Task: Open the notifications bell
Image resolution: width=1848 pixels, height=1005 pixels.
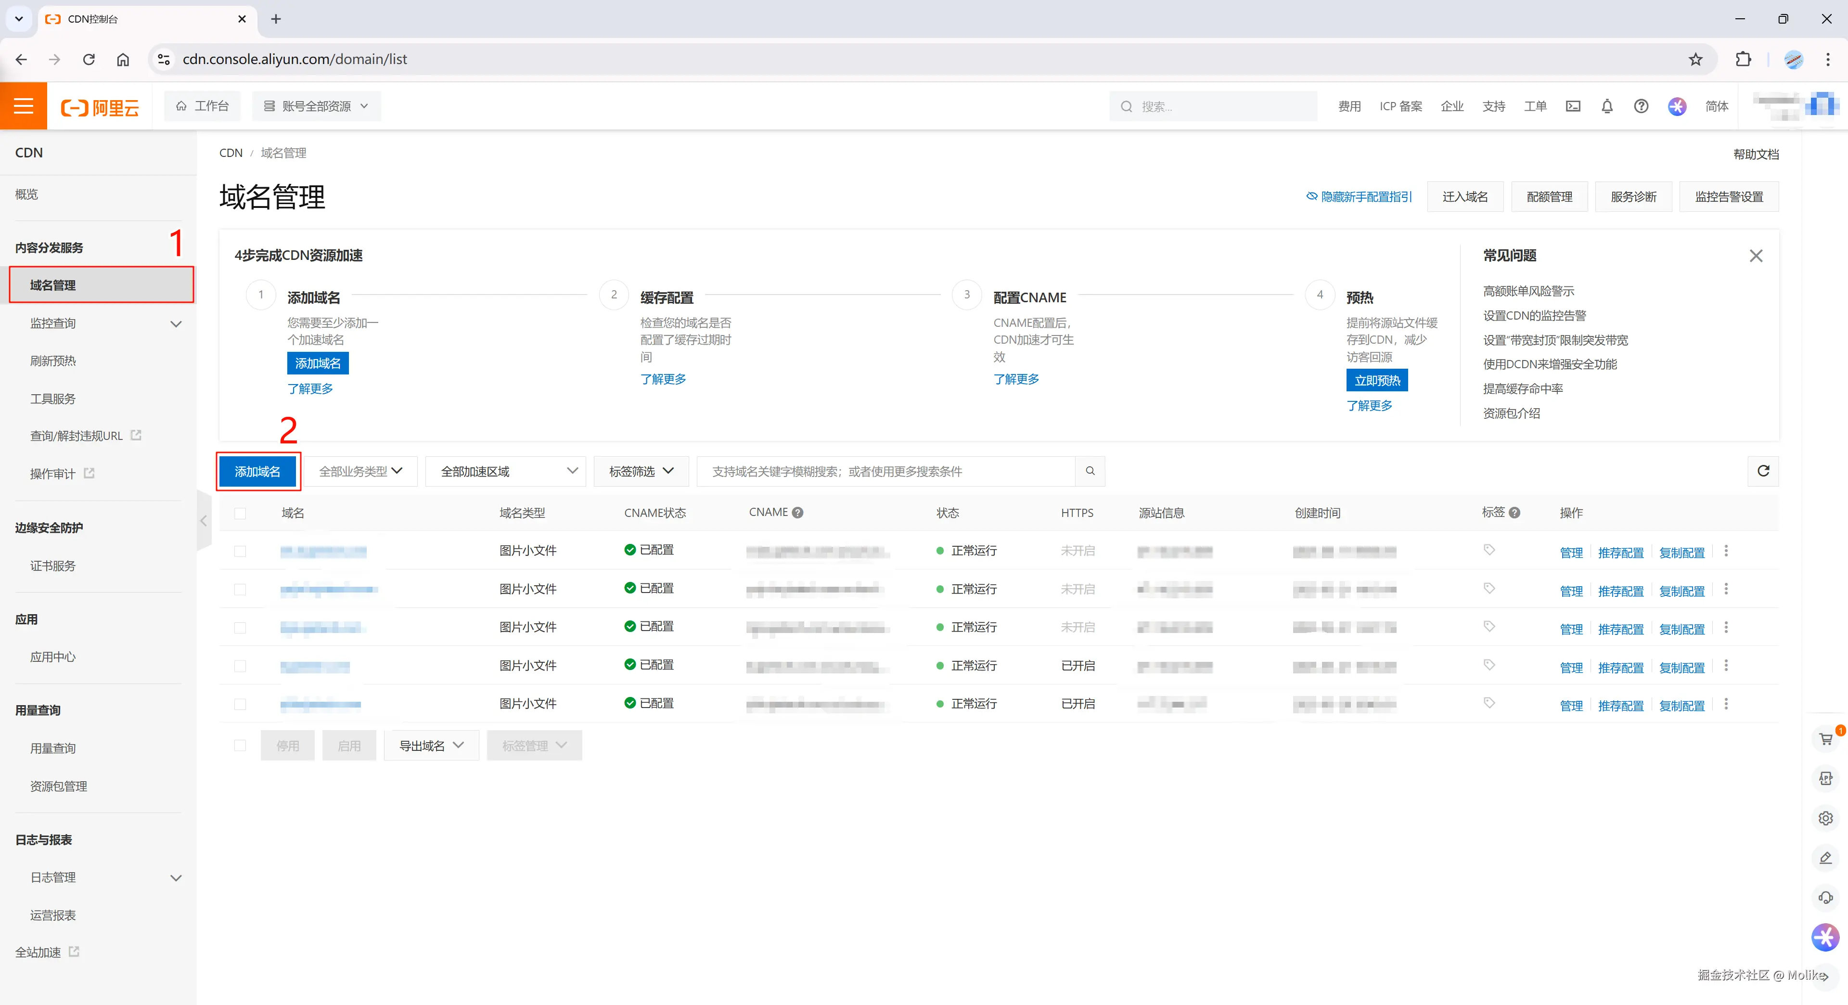Action: point(1607,106)
